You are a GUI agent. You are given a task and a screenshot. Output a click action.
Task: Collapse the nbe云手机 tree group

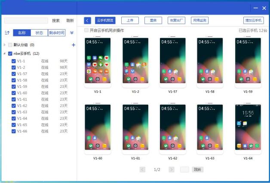(5, 54)
